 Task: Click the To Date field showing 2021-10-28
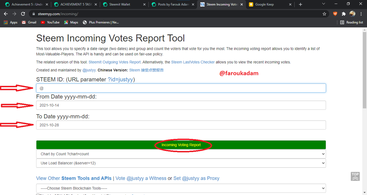[x=181, y=125]
